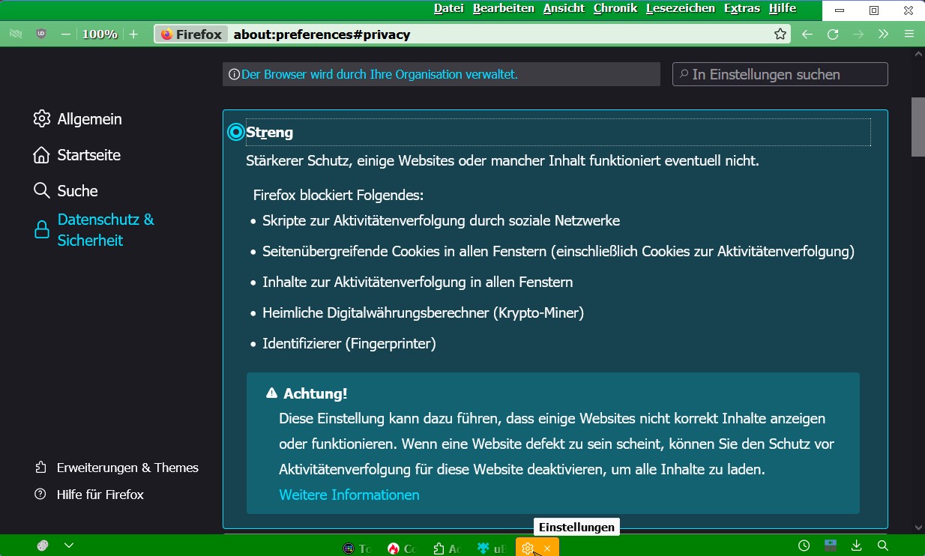Select Datenschutz & Sicherheit category
This screenshot has height=556, width=925.
(94, 230)
